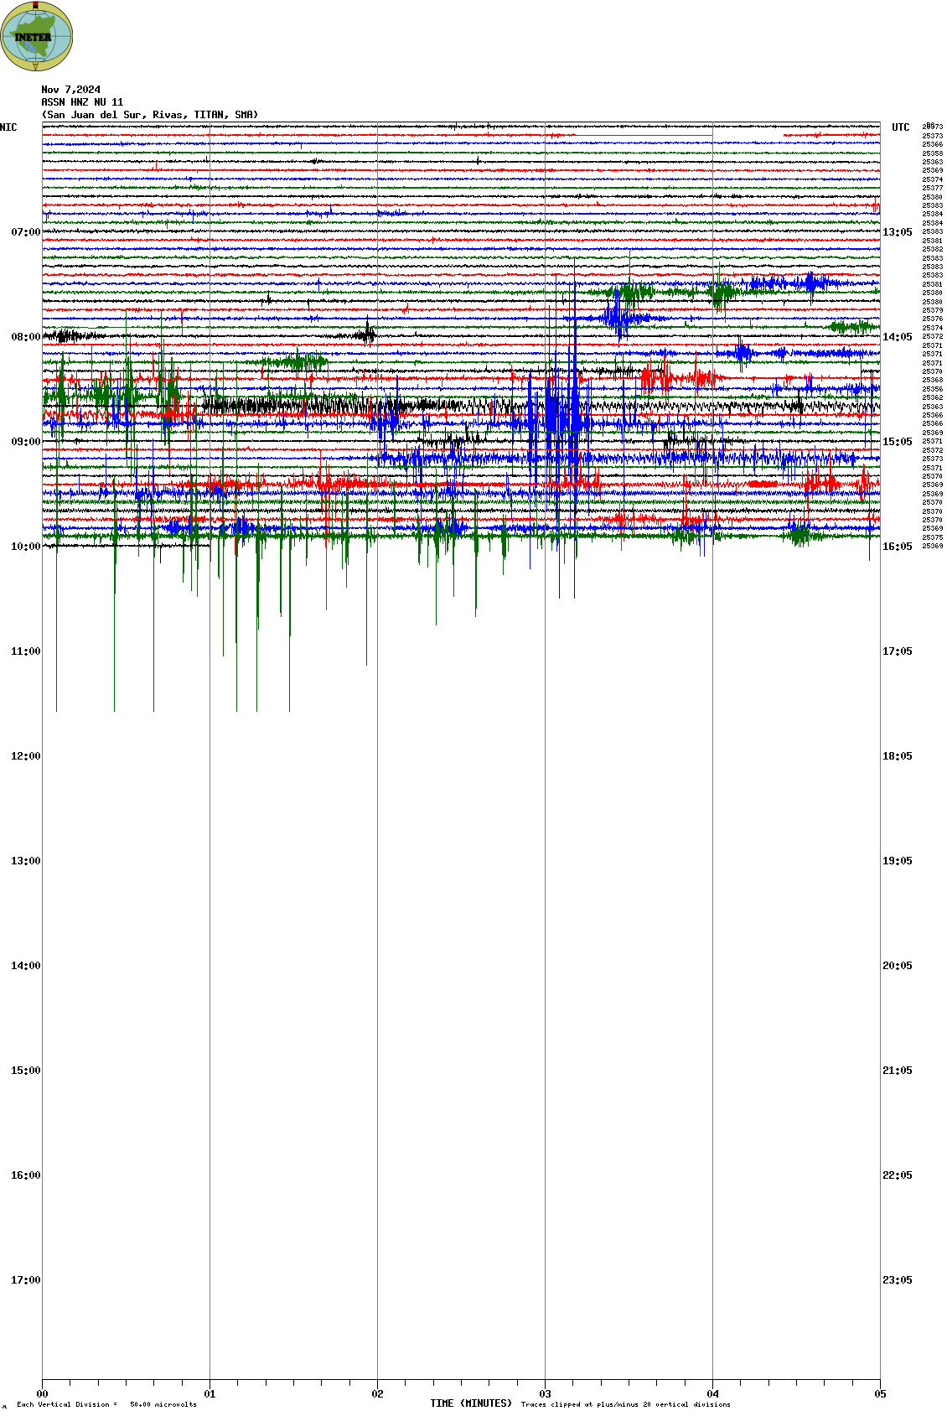Click the 13:05 UTC time label
947x1416 pixels.
[x=897, y=232]
